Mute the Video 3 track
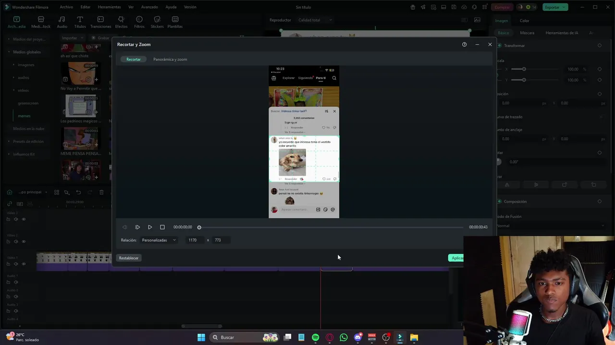Image resolution: width=615 pixels, height=345 pixels. [16, 219]
